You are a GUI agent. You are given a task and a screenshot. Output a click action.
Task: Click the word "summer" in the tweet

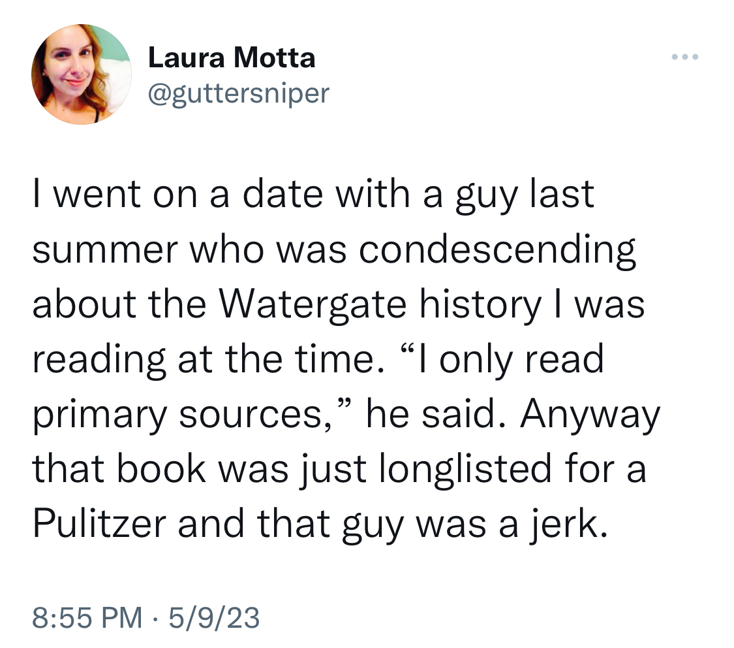point(104,250)
